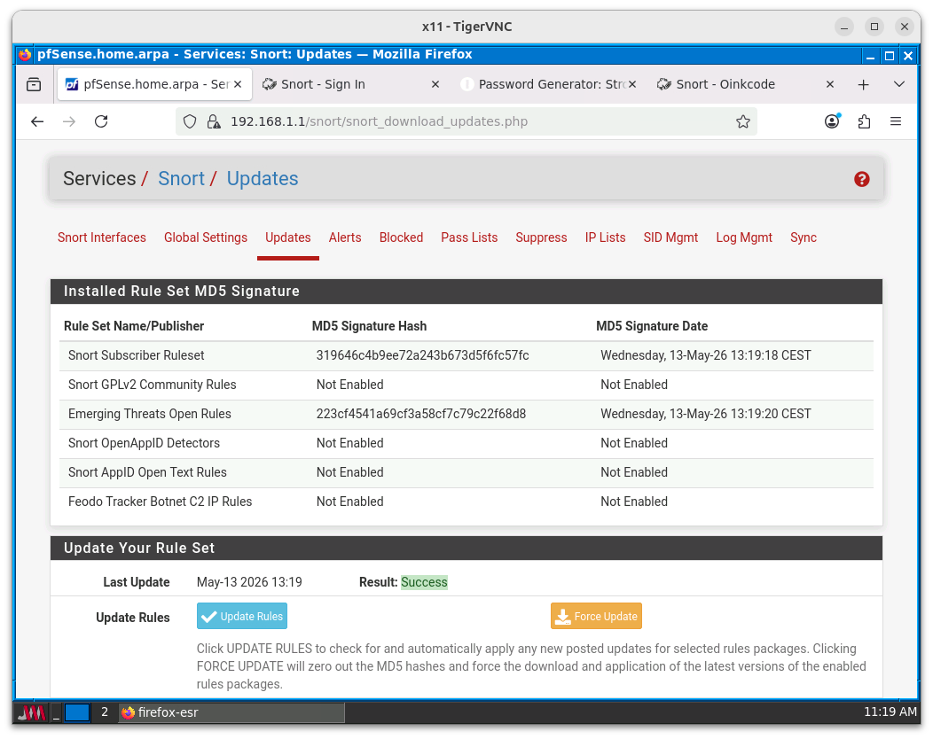Open the Sync tab

pos(804,237)
